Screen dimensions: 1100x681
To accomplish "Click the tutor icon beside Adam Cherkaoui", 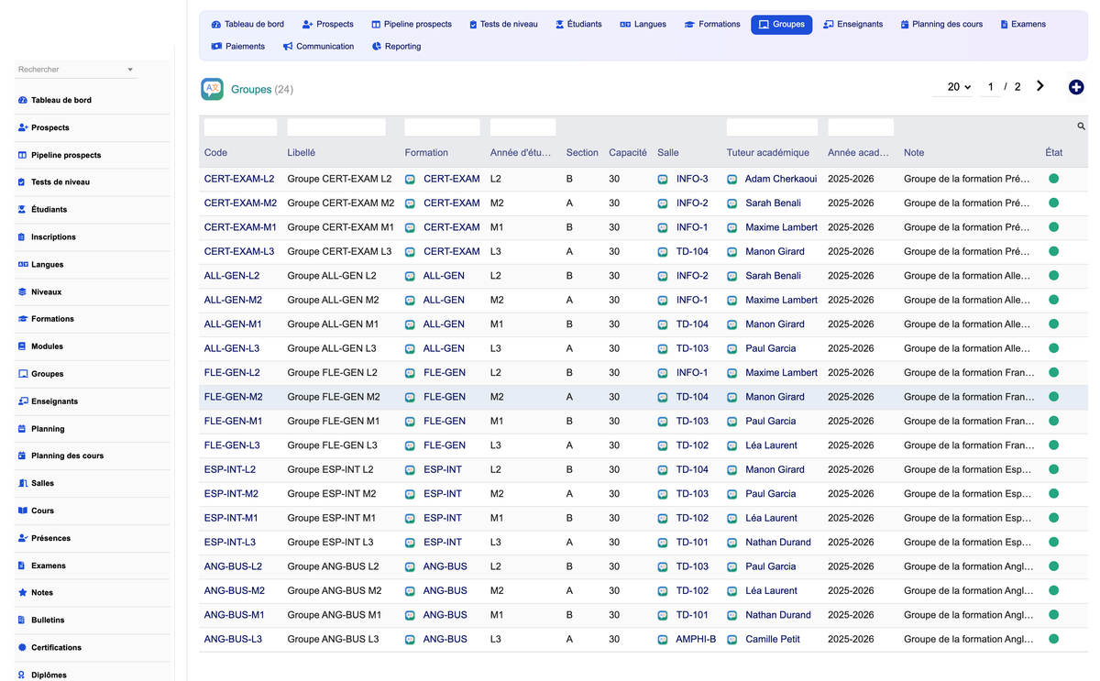I will coord(731,180).
